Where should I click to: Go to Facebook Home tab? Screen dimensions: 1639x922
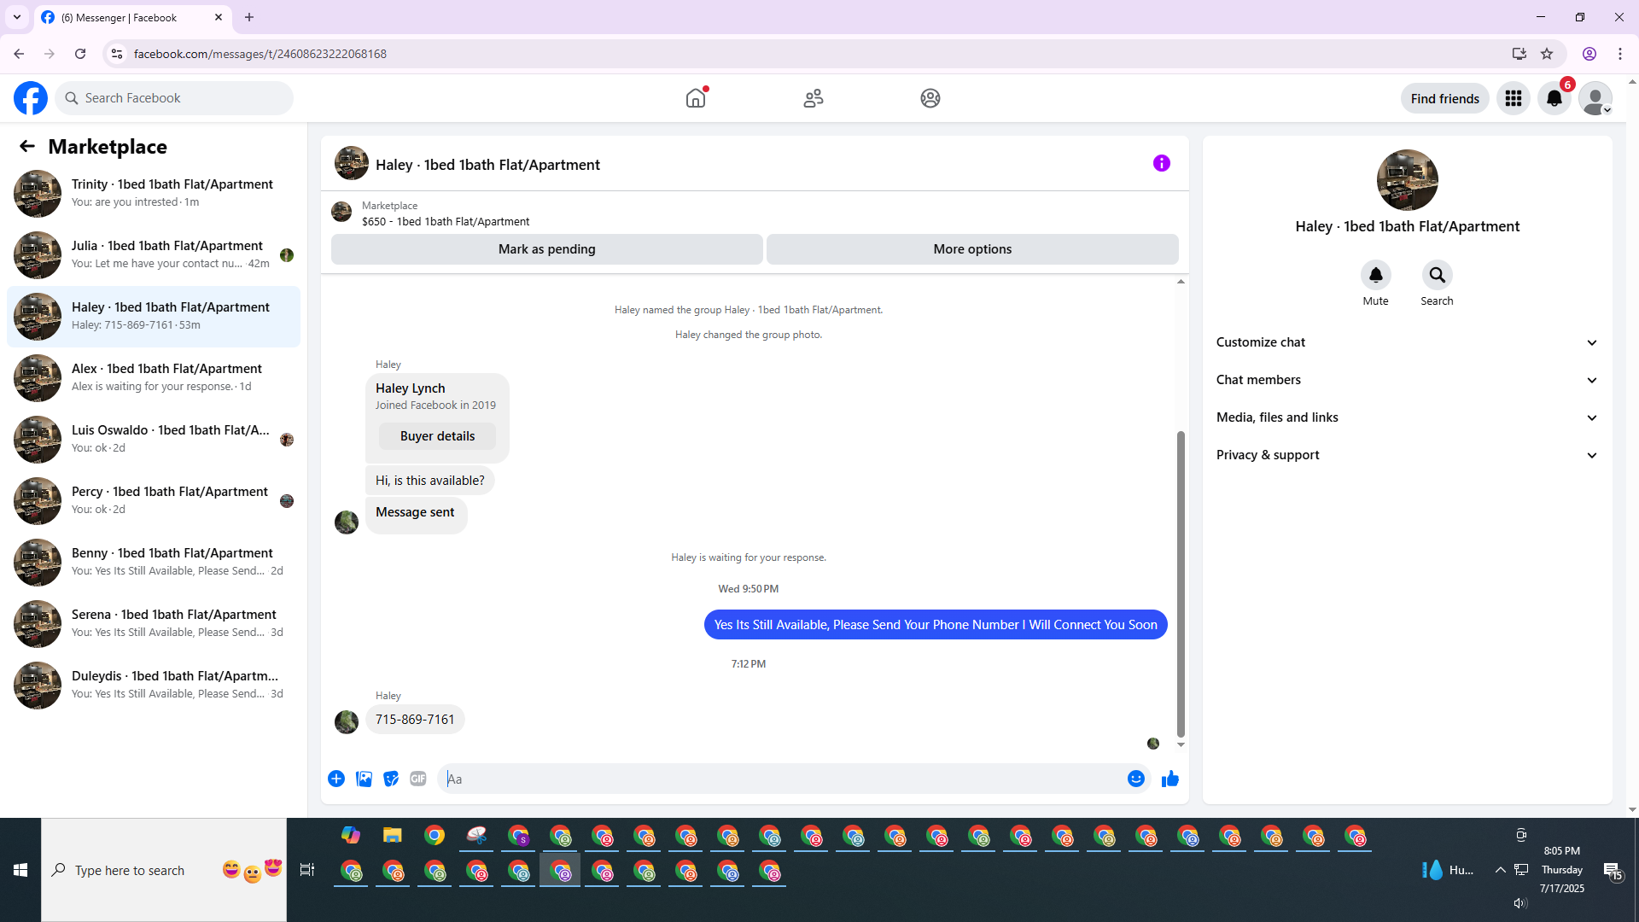tap(696, 98)
